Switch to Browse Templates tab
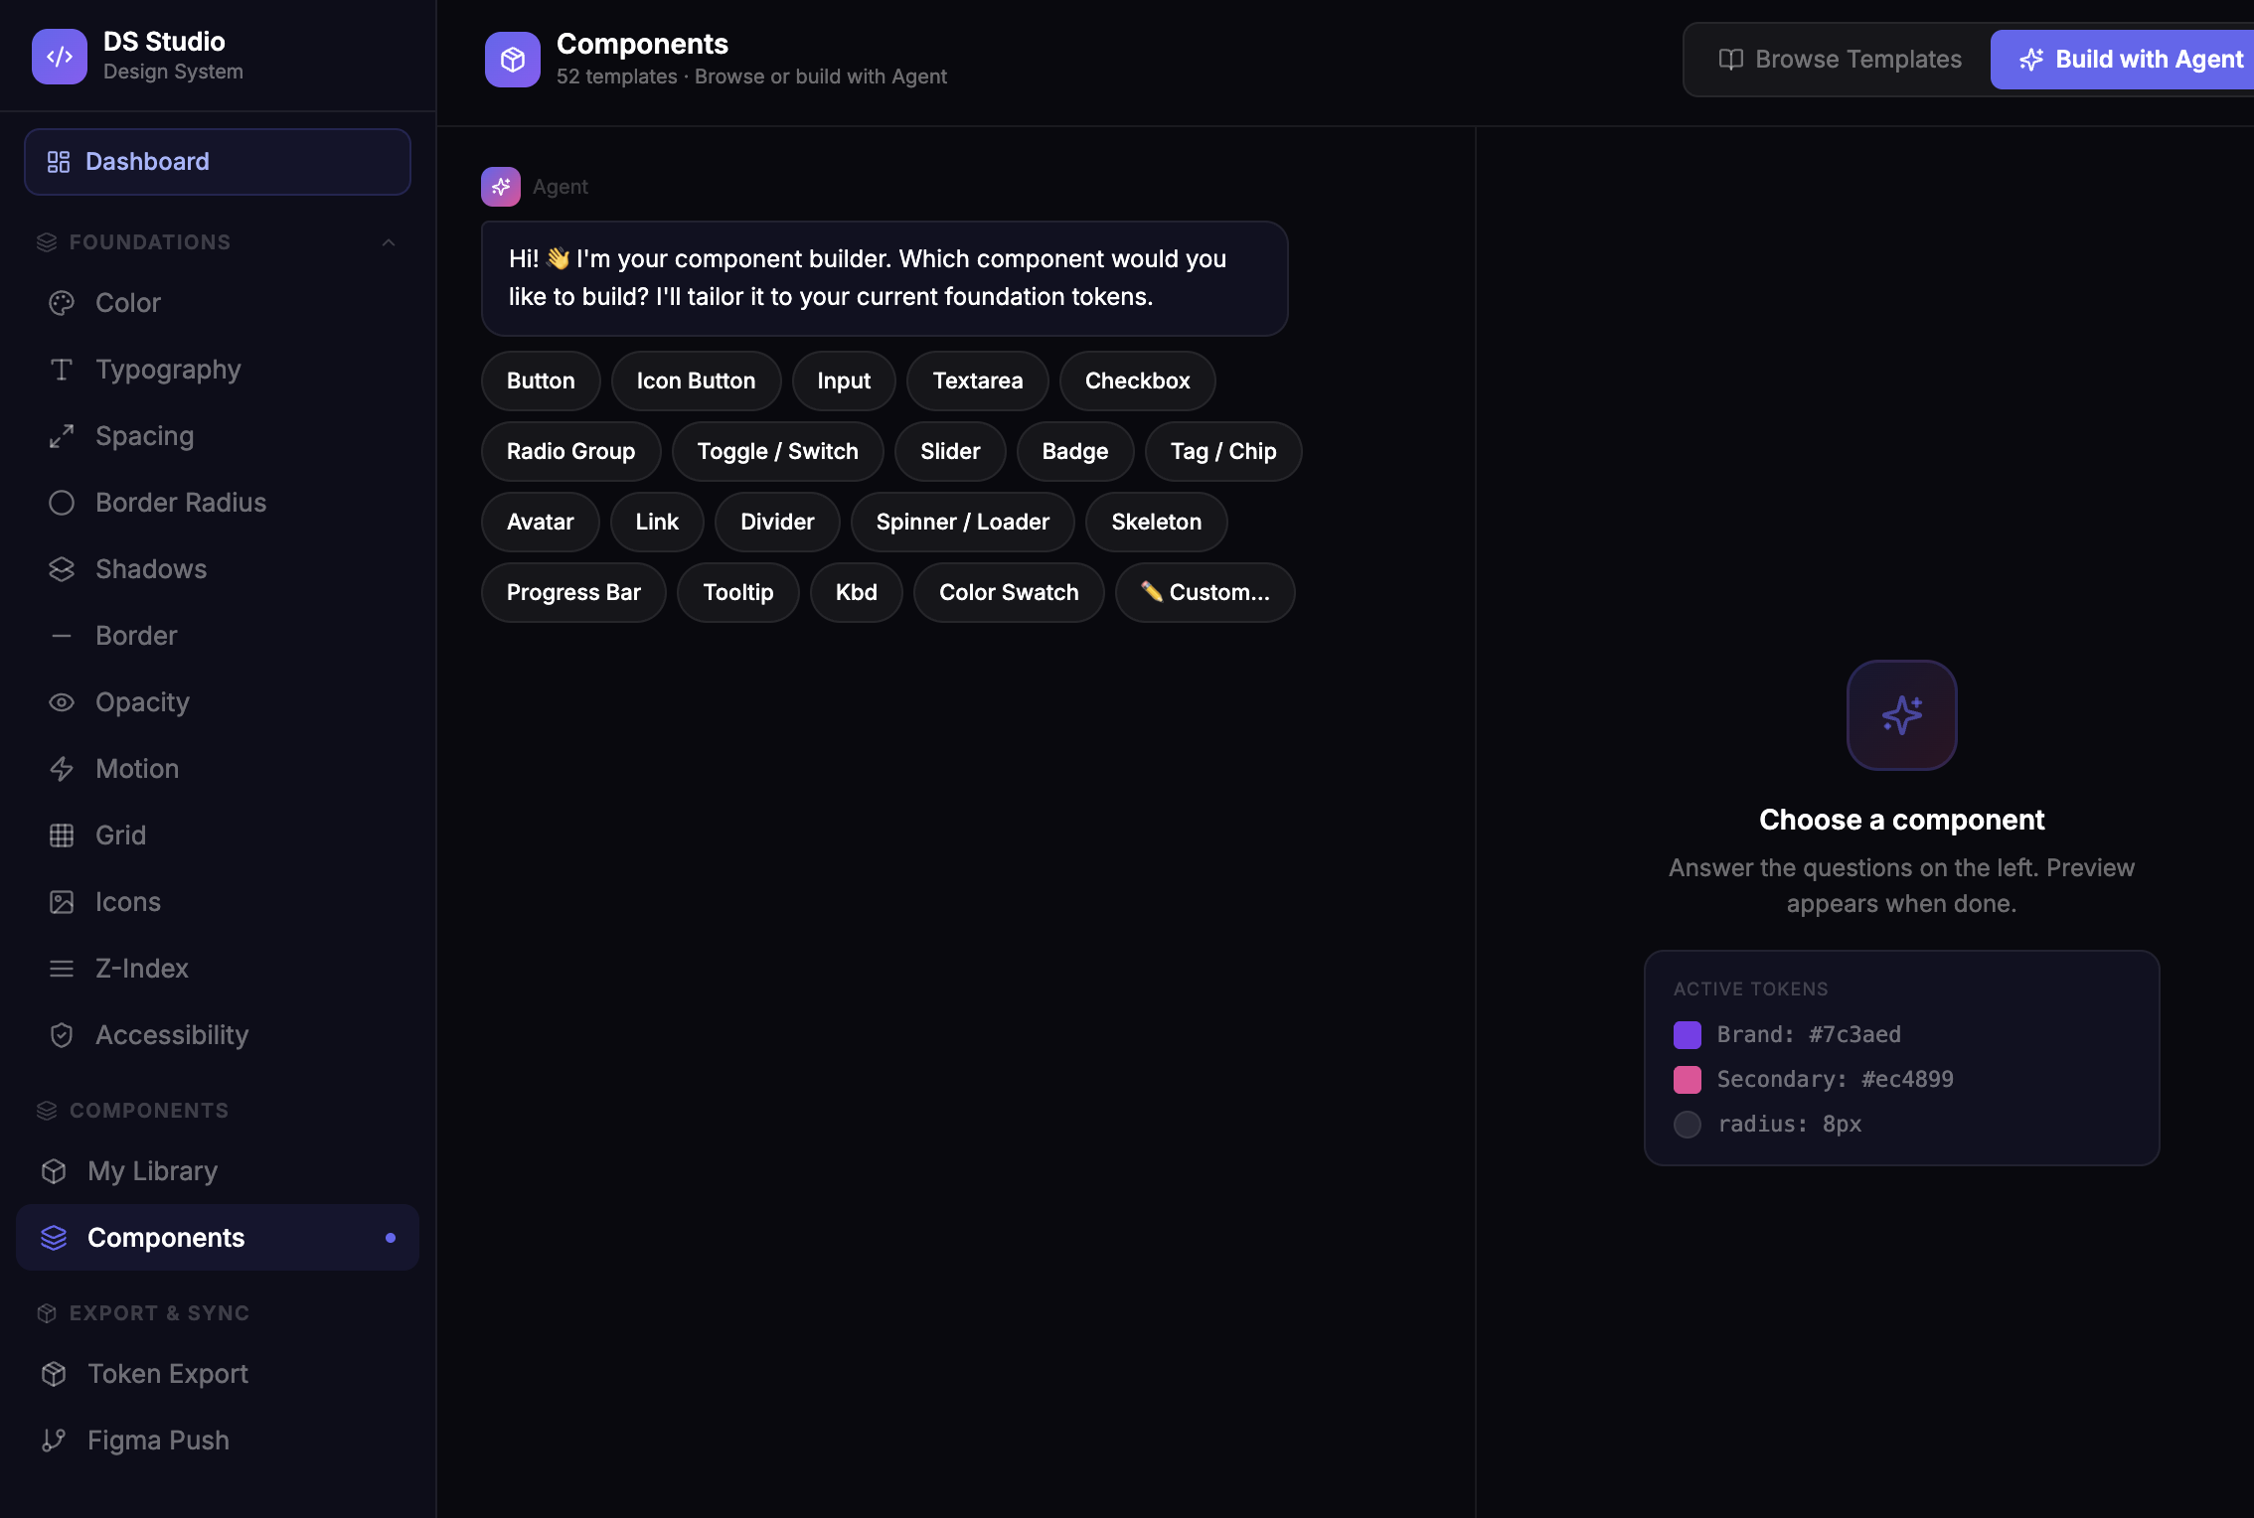The width and height of the screenshot is (2254, 1518). 1840,60
